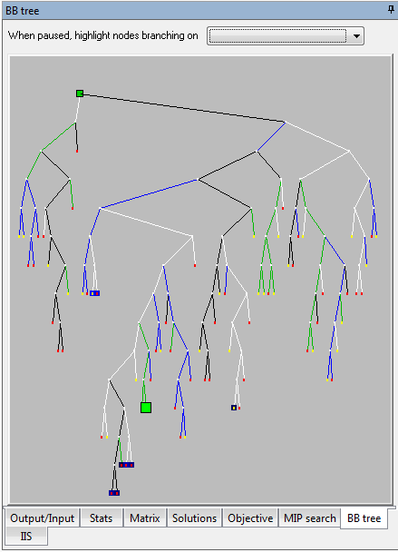This screenshot has width=398, height=552.
Task: Open the MIP search tab
Action: pos(310,517)
